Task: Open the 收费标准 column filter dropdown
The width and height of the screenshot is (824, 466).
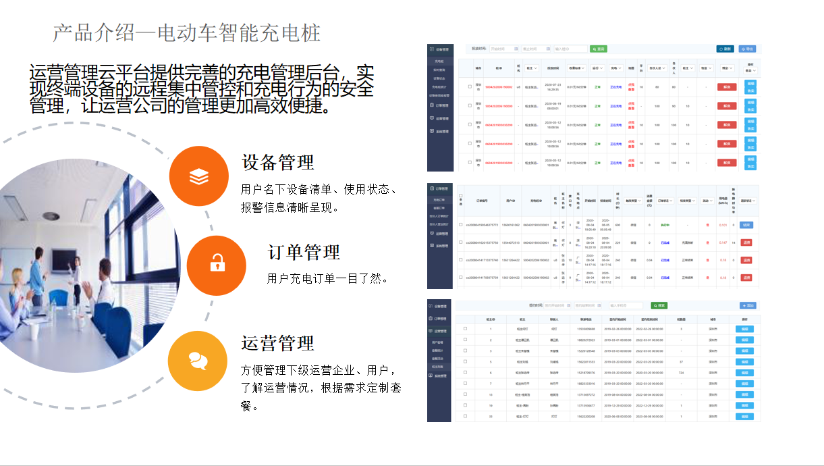Action: click(x=577, y=68)
